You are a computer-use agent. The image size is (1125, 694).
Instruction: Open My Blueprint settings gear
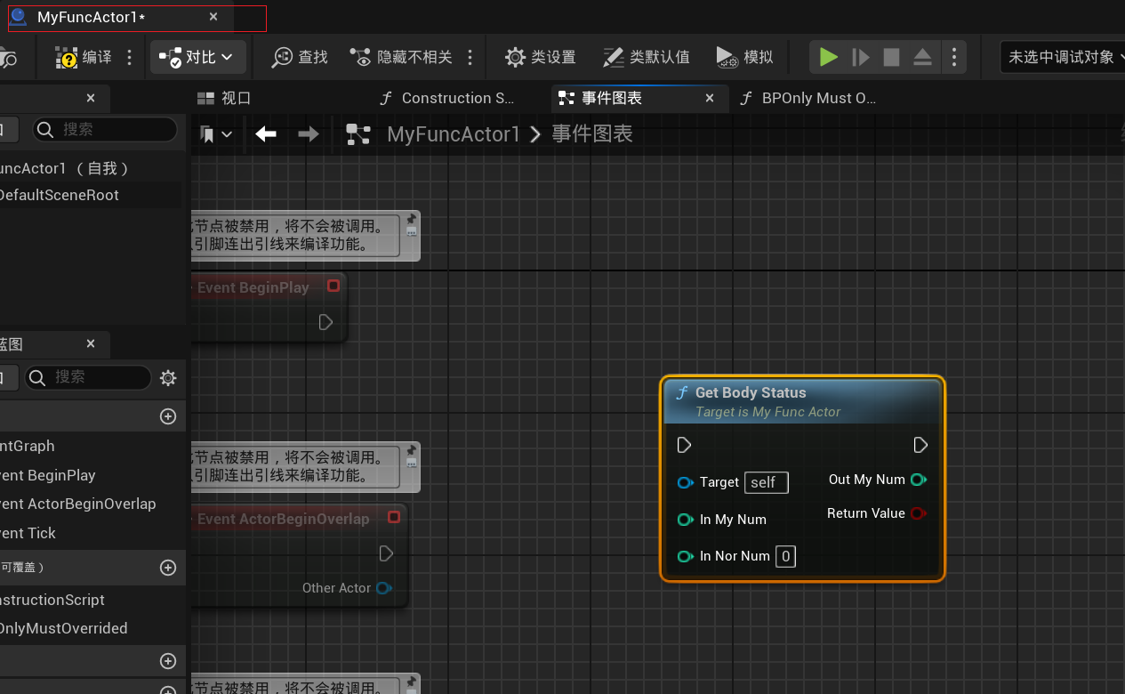click(168, 378)
